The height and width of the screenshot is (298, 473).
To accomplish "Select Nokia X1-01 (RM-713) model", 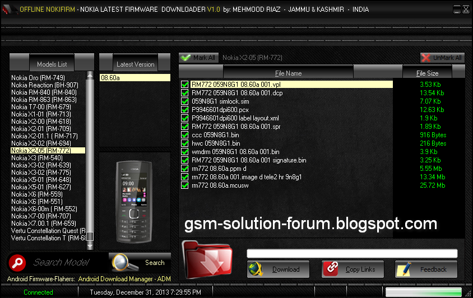I will pyautogui.click(x=48, y=114).
